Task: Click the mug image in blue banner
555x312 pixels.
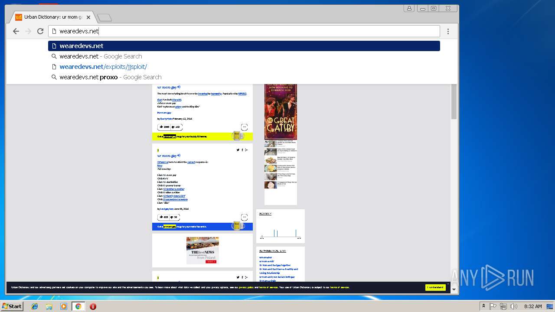Action: coord(238,226)
